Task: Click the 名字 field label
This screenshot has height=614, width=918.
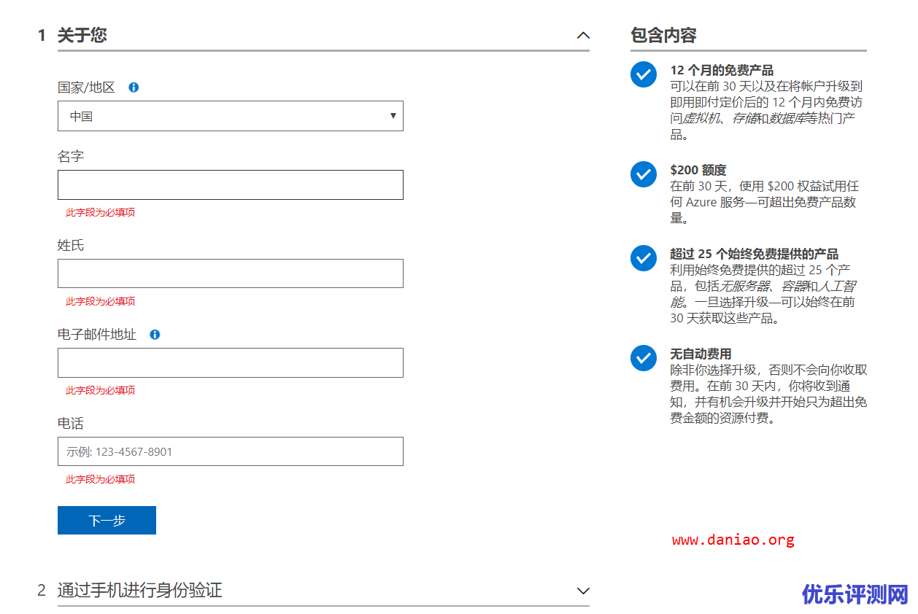Action: (71, 157)
